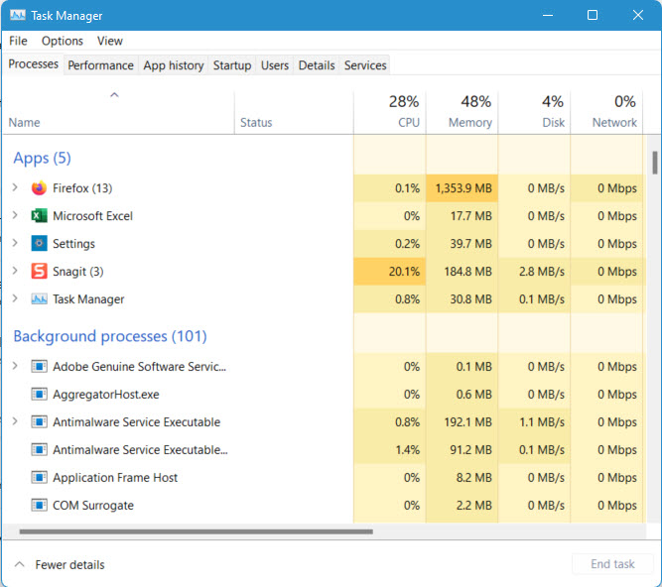This screenshot has width=662, height=587.
Task: Expand the Microsoft Excel process group
Action: coord(15,215)
